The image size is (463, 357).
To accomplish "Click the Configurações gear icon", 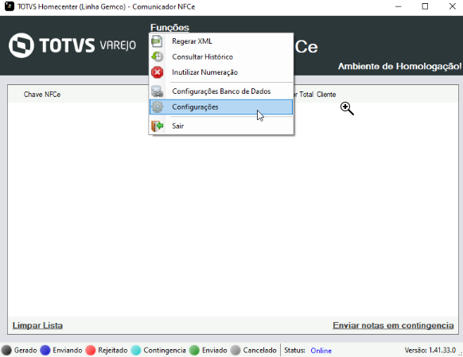I will pos(157,107).
